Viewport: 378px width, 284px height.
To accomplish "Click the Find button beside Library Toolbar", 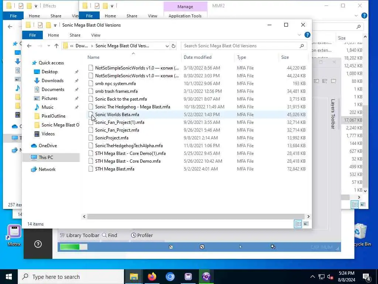I will coord(109,235).
